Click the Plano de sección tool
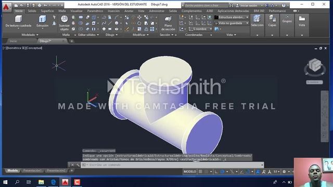333x187 pixels. click(x=168, y=23)
